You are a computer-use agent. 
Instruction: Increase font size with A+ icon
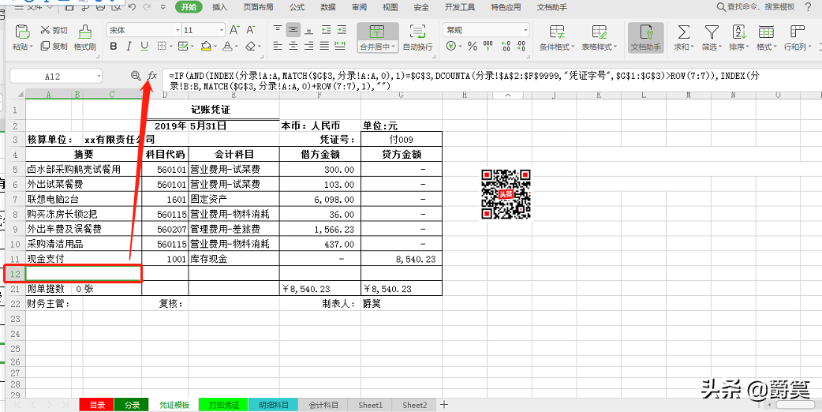pos(235,30)
